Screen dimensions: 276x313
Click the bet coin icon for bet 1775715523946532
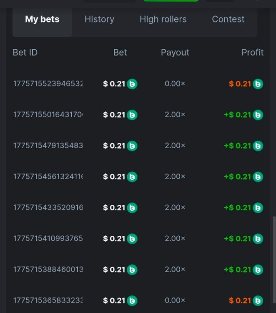tap(132, 84)
